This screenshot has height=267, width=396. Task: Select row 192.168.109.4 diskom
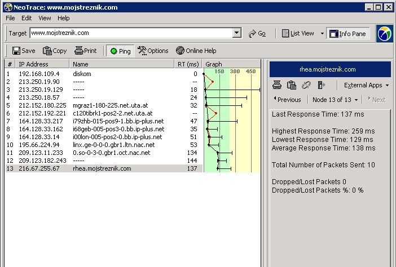(104, 74)
